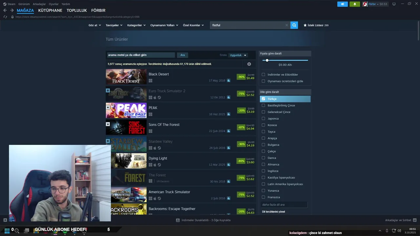Click the review thumbs icon on The Forest row
420x236 pixels.
tap(228, 181)
